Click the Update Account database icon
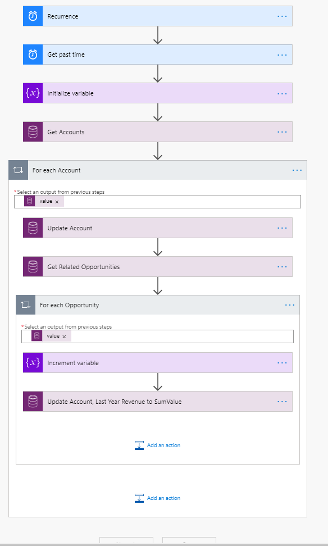 point(33,228)
